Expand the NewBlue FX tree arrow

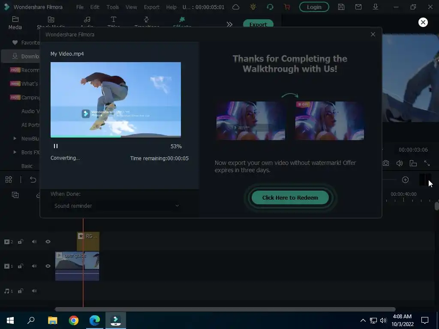click(15, 138)
